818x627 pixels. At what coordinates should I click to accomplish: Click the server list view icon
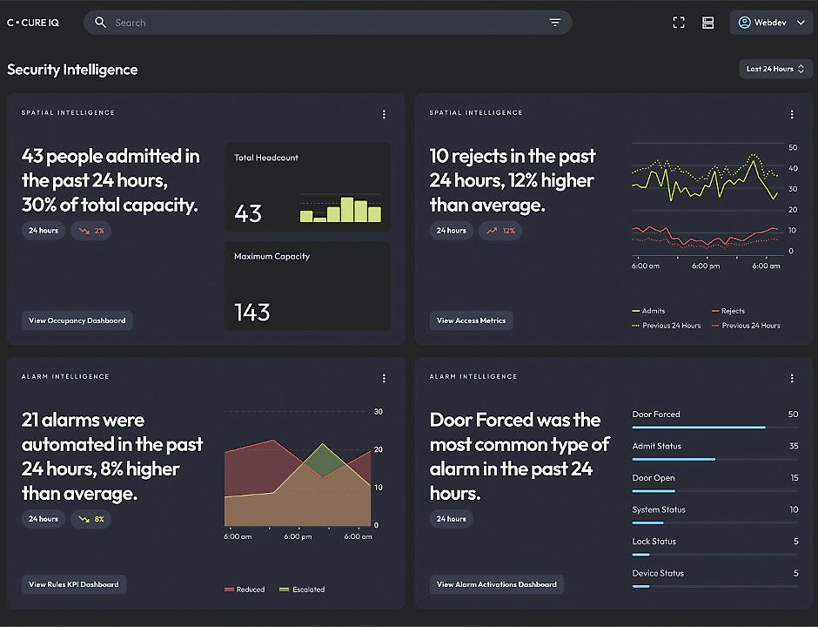click(x=708, y=23)
